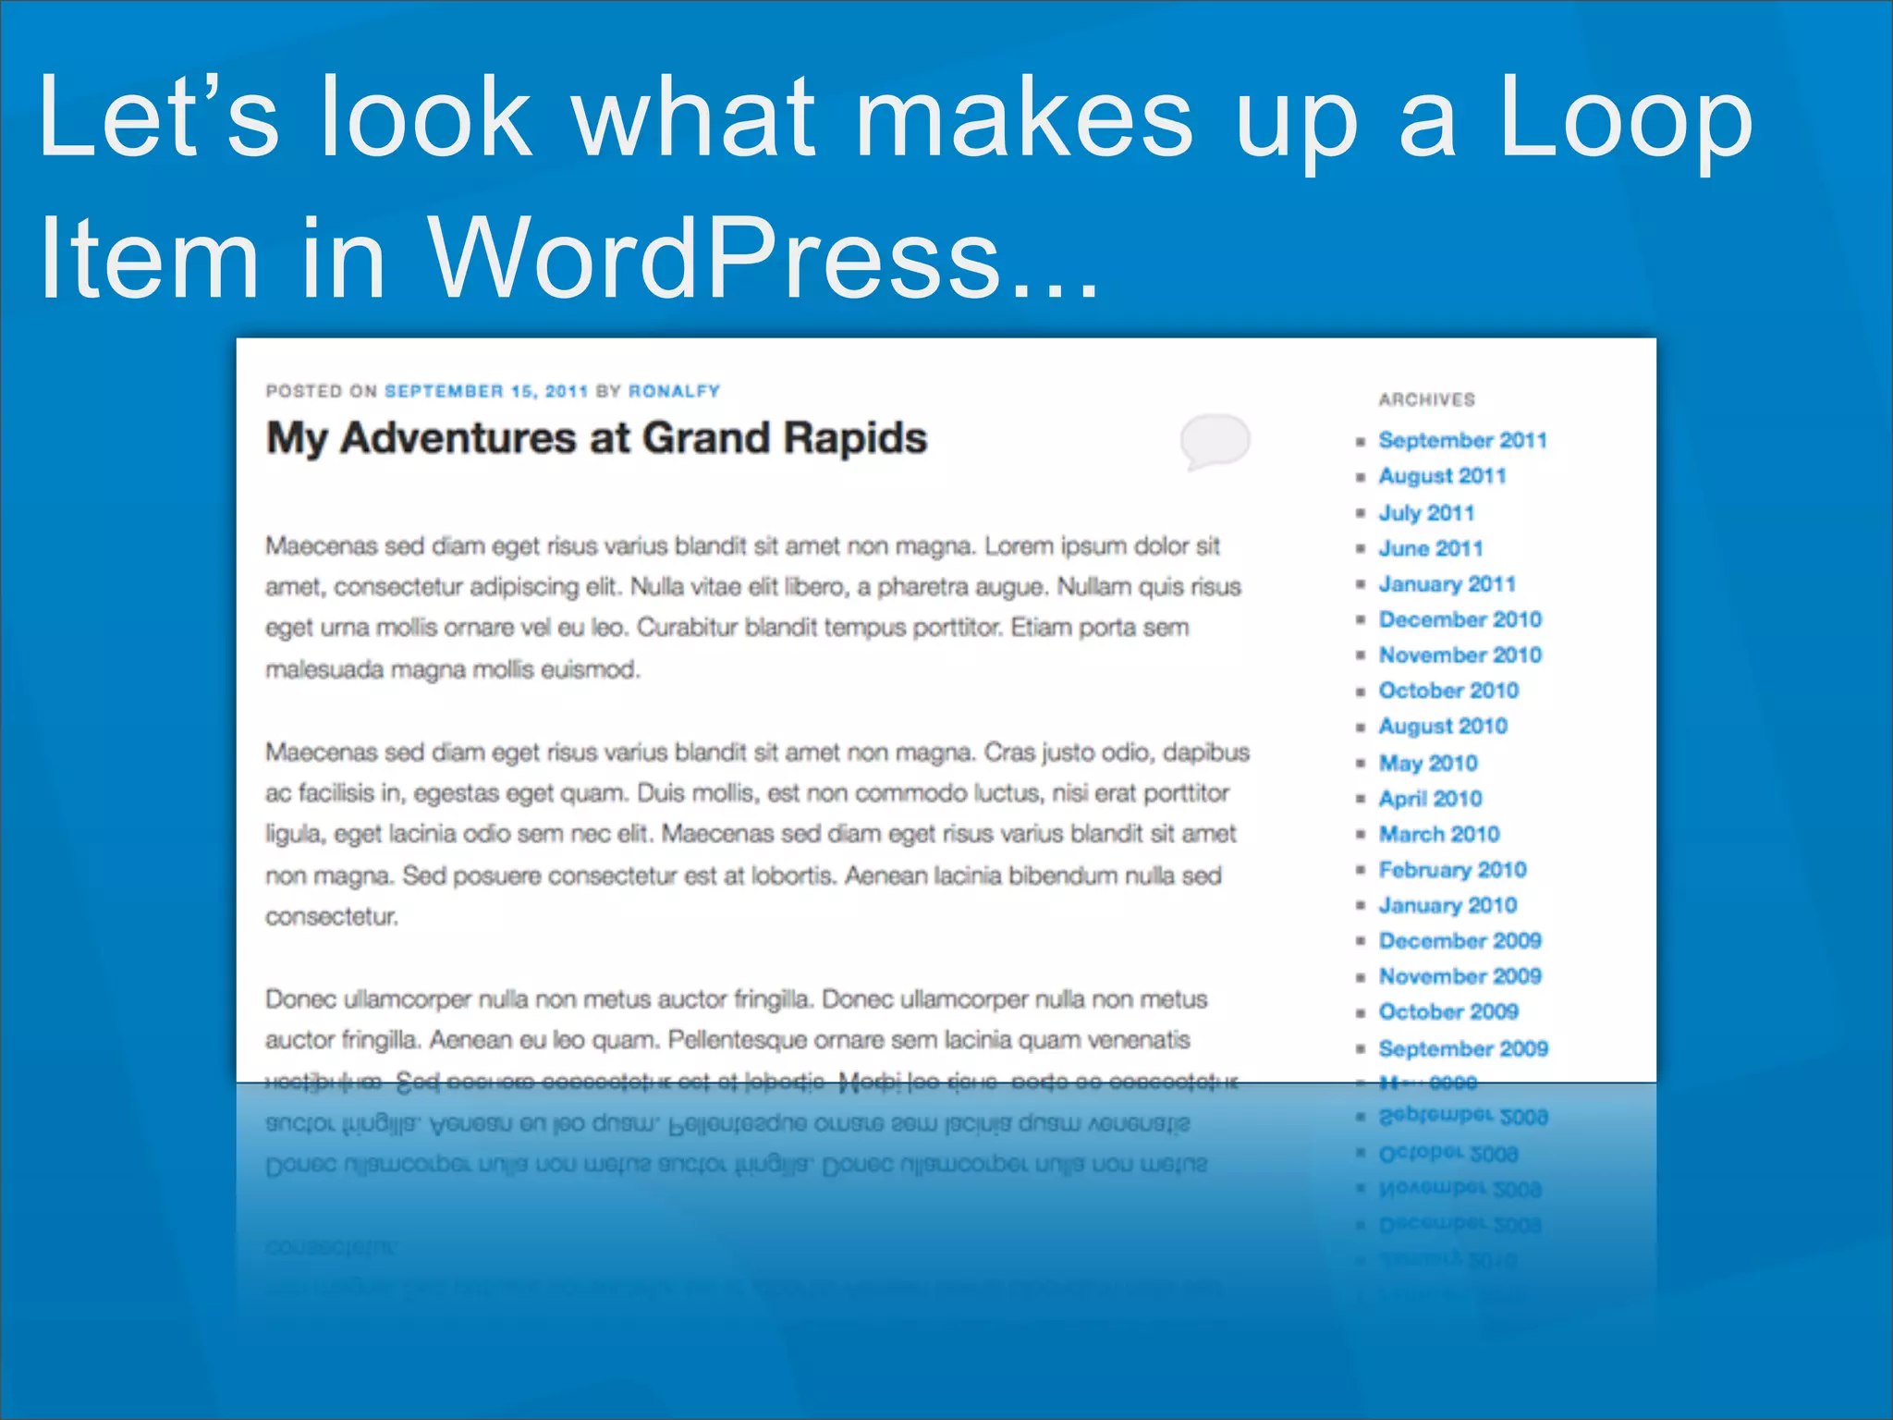1893x1420 pixels.
Task: Select the July 2011 archive link
Action: tap(1426, 512)
